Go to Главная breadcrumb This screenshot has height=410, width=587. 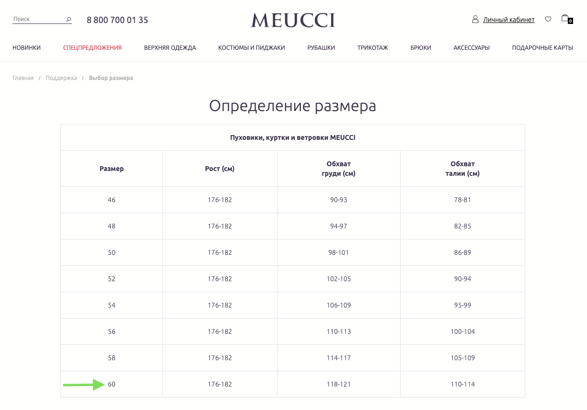(x=23, y=78)
